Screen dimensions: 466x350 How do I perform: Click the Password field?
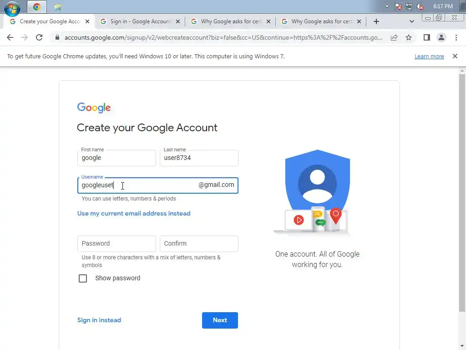(116, 244)
